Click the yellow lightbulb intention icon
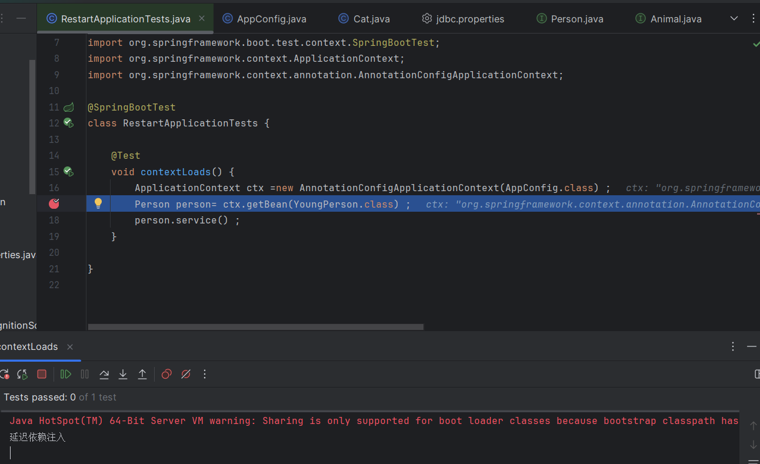 point(98,203)
